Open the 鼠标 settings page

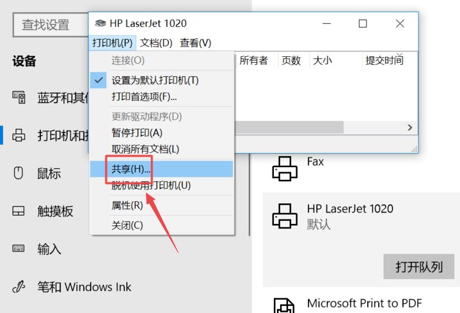tap(49, 173)
